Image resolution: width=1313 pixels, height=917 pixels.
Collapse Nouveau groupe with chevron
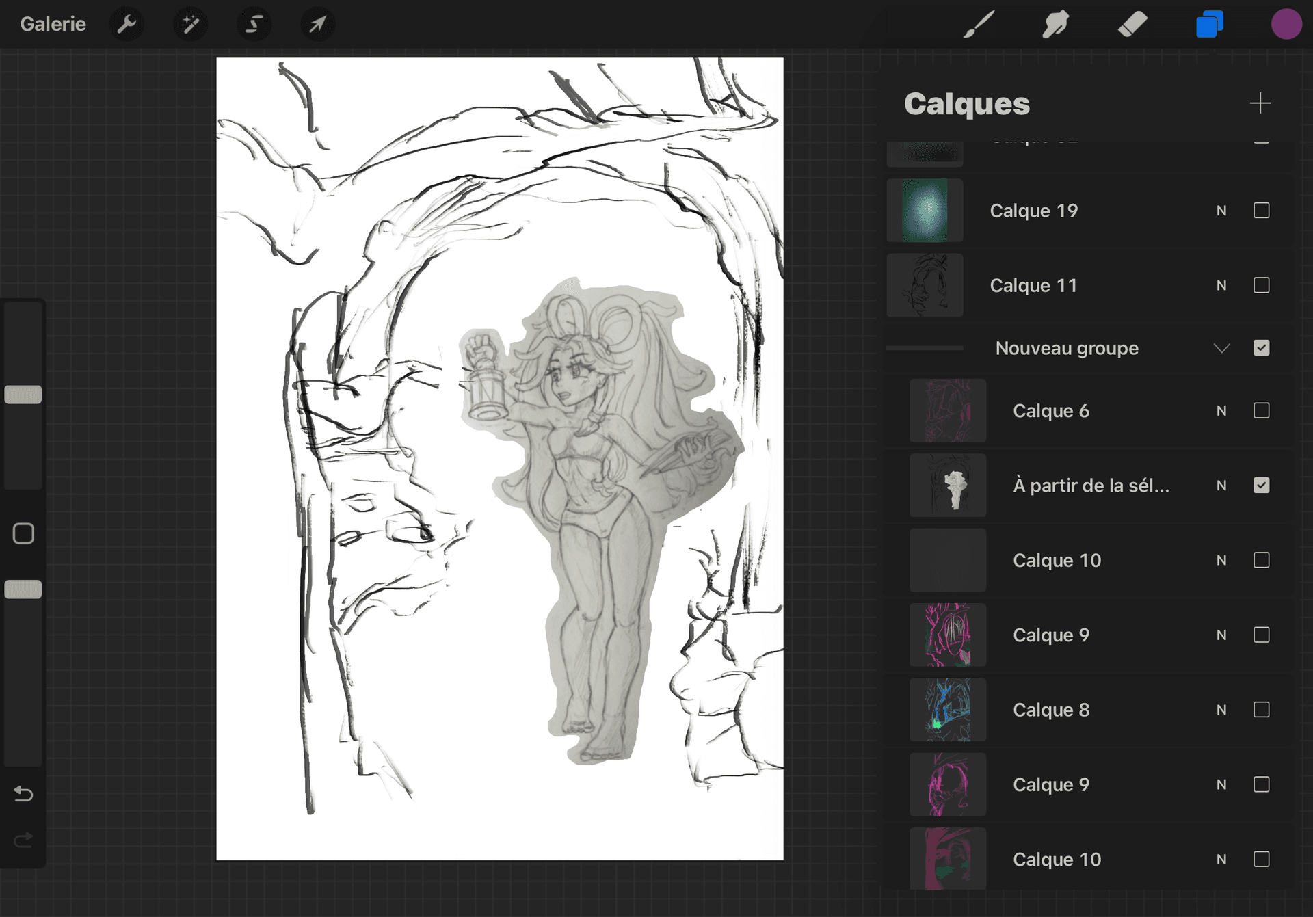tap(1221, 348)
